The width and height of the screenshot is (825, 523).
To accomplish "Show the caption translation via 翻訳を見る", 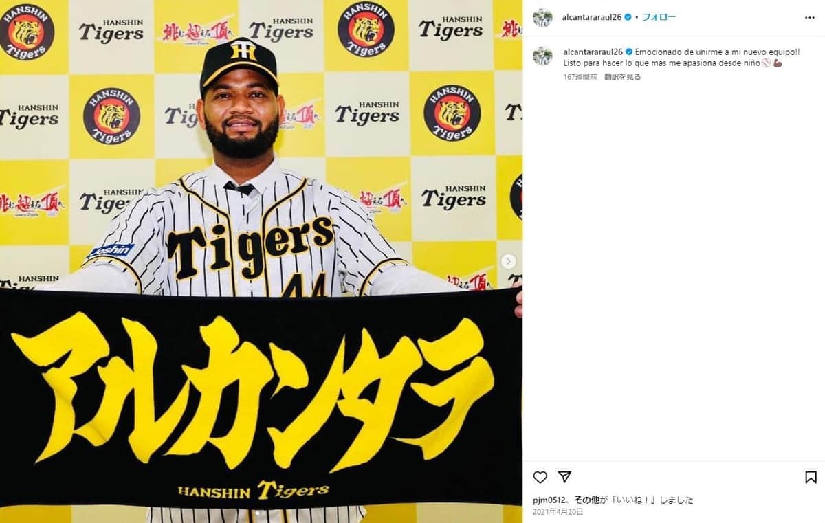I will 623,77.
